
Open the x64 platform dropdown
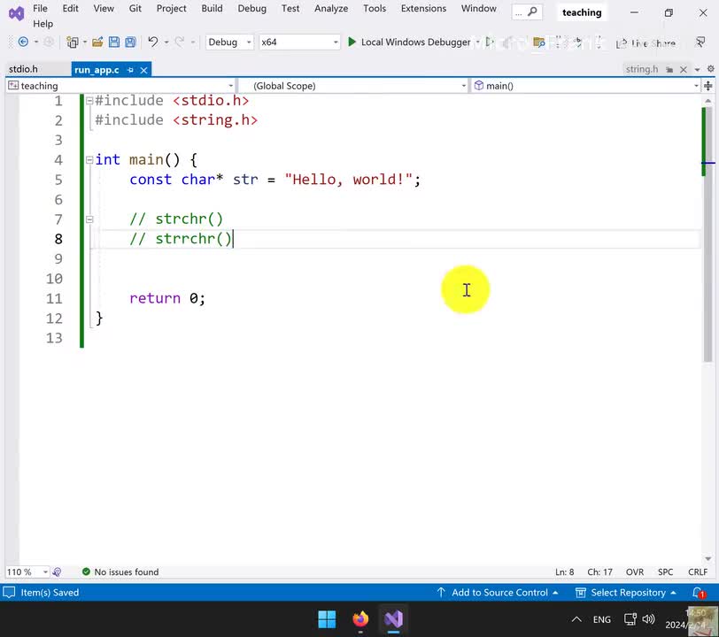coord(298,42)
